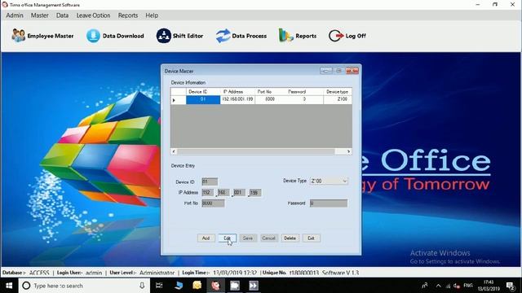The width and height of the screenshot is (522, 293).
Task: Click the Password input field
Action: click(329, 203)
